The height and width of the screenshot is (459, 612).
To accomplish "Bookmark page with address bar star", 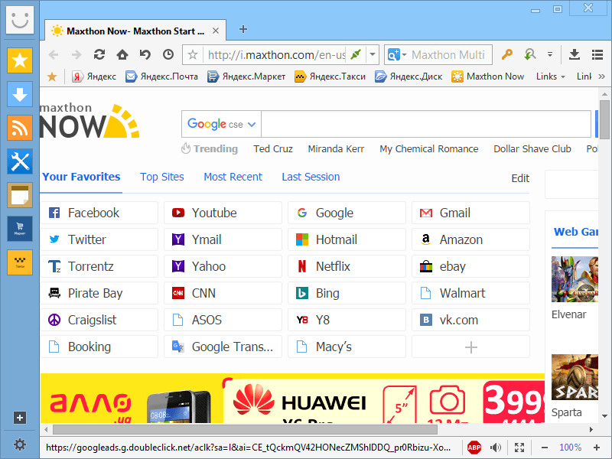I will pos(193,54).
